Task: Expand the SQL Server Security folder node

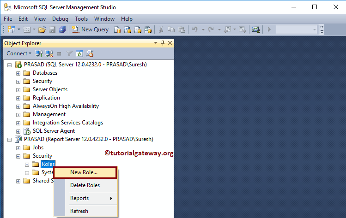Action: coord(18,82)
